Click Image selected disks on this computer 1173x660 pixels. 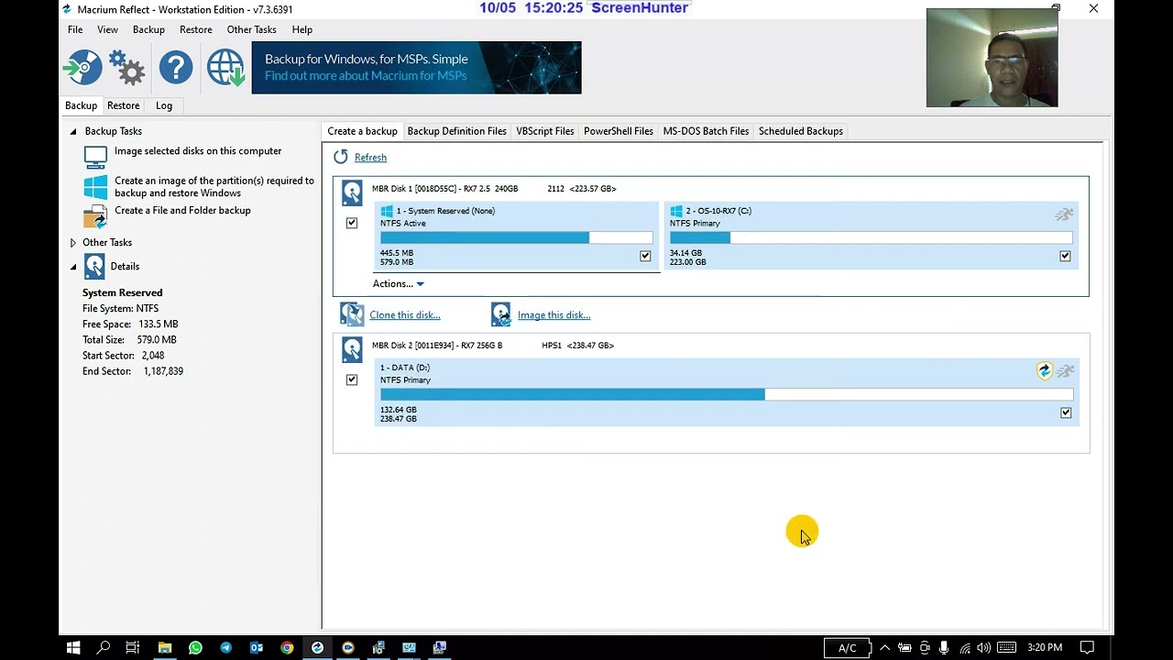pyautogui.click(x=198, y=151)
